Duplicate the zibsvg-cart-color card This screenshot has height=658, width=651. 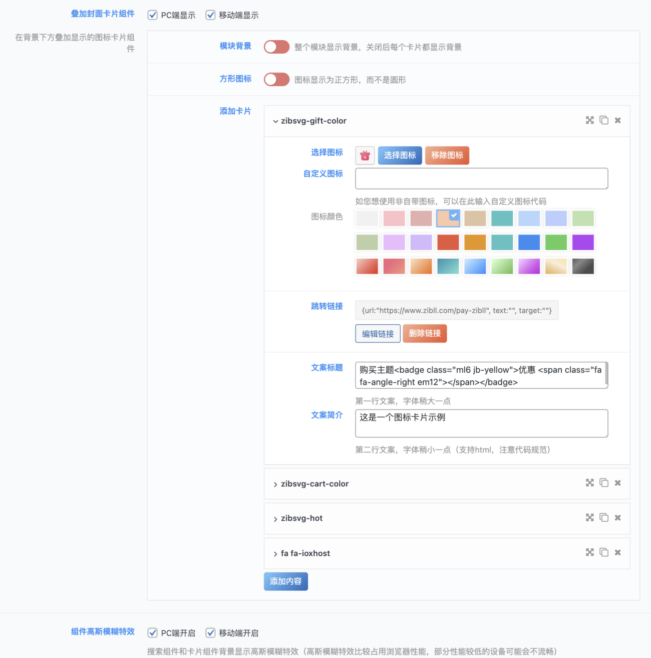pos(604,483)
